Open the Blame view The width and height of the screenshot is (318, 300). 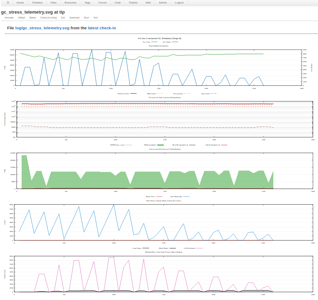(32, 17)
